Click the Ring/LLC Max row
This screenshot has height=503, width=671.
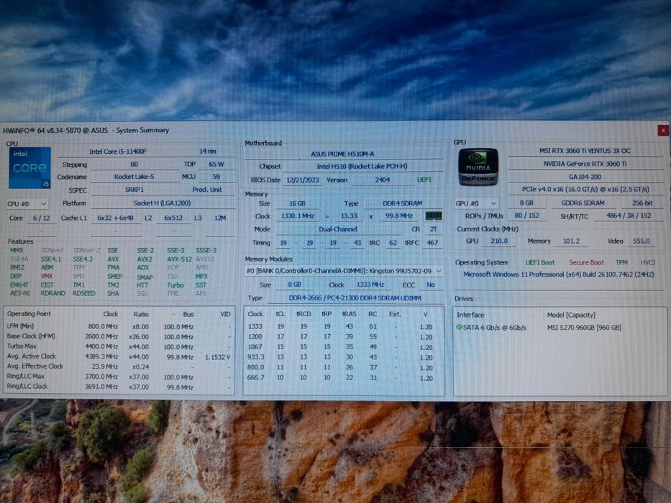tap(119, 377)
